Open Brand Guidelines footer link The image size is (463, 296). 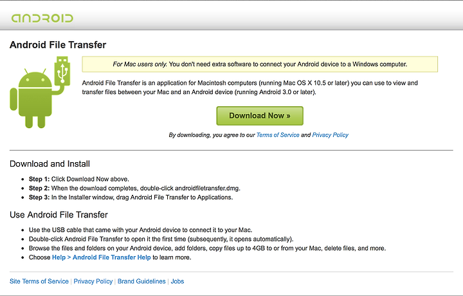(141, 281)
